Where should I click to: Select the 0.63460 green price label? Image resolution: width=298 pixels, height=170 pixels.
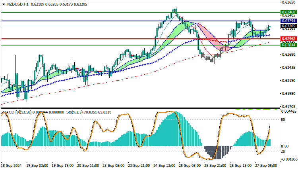[x=289, y=12]
